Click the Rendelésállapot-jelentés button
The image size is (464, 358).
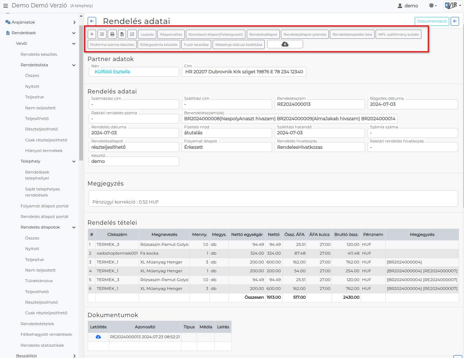click(x=305, y=34)
